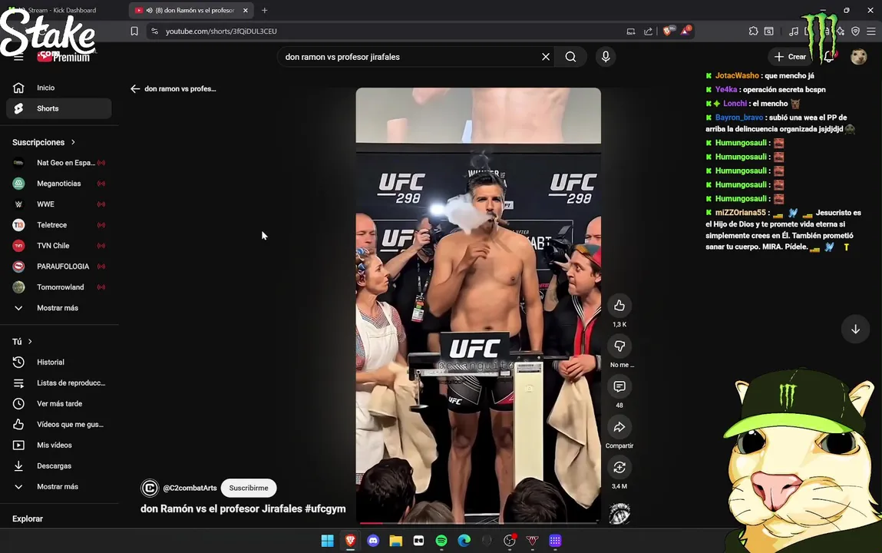882x553 pixels.
Task: Go back with arrow beside don ramon vs profes
Action: tap(135, 89)
